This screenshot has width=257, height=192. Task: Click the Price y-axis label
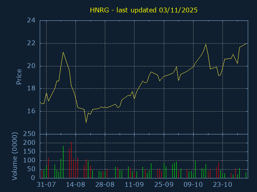coord(19,76)
